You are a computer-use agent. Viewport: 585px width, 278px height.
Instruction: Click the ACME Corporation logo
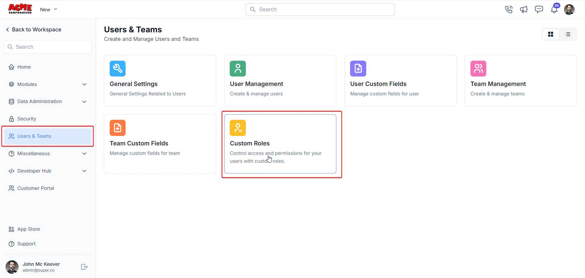pyautogui.click(x=20, y=9)
